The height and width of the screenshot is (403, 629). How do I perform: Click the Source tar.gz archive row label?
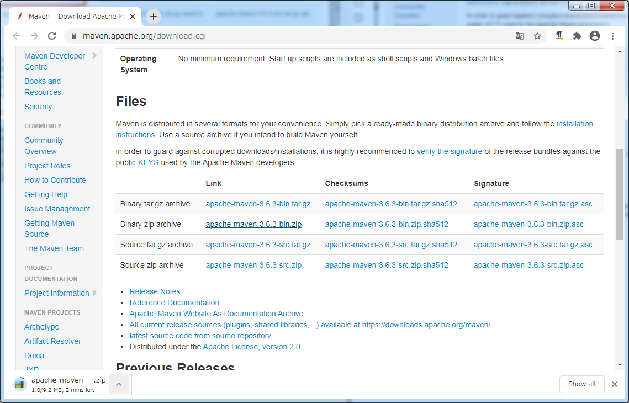156,245
